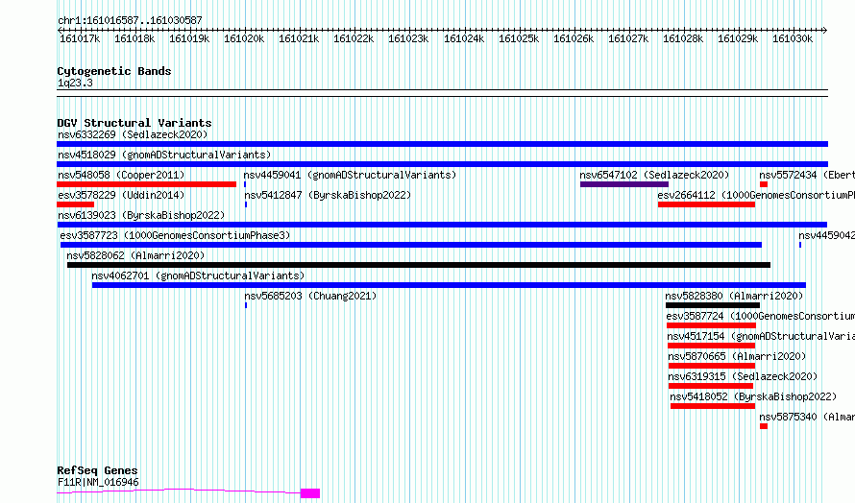
Task: Open nsv6319315 (Sedlazeck2020) label
Action: point(744,376)
